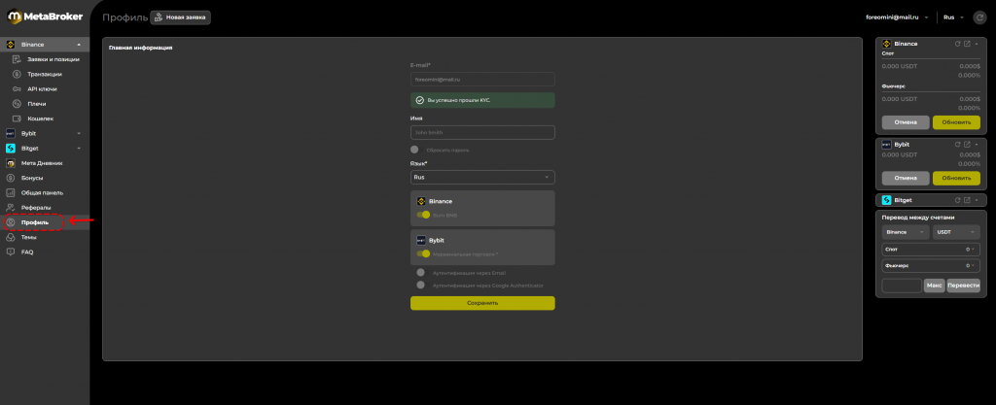Open the Заявки и позиции icon
Image resolution: width=996 pixels, height=405 pixels.
coord(17,59)
